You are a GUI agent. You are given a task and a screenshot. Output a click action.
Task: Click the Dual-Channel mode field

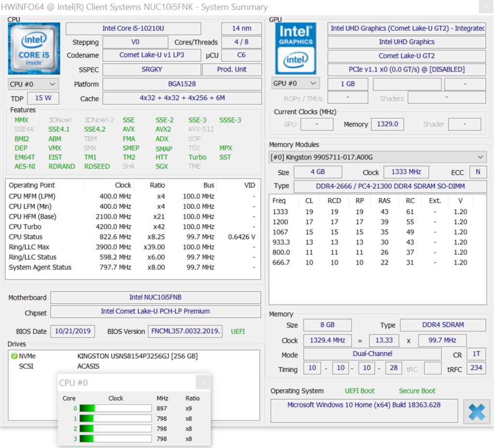(372, 354)
